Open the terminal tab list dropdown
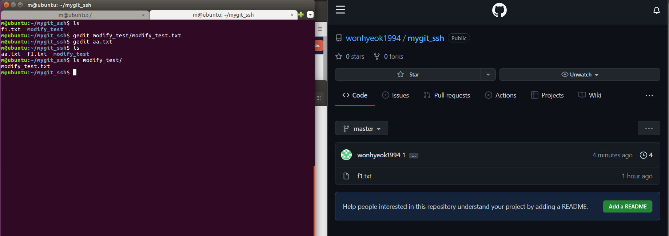The width and height of the screenshot is (669, 236). coord(310,15)
